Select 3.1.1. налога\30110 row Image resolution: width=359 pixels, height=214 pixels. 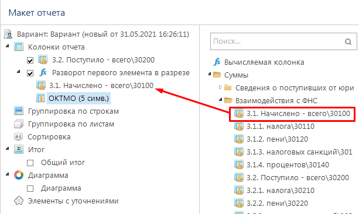coord(281,127)
